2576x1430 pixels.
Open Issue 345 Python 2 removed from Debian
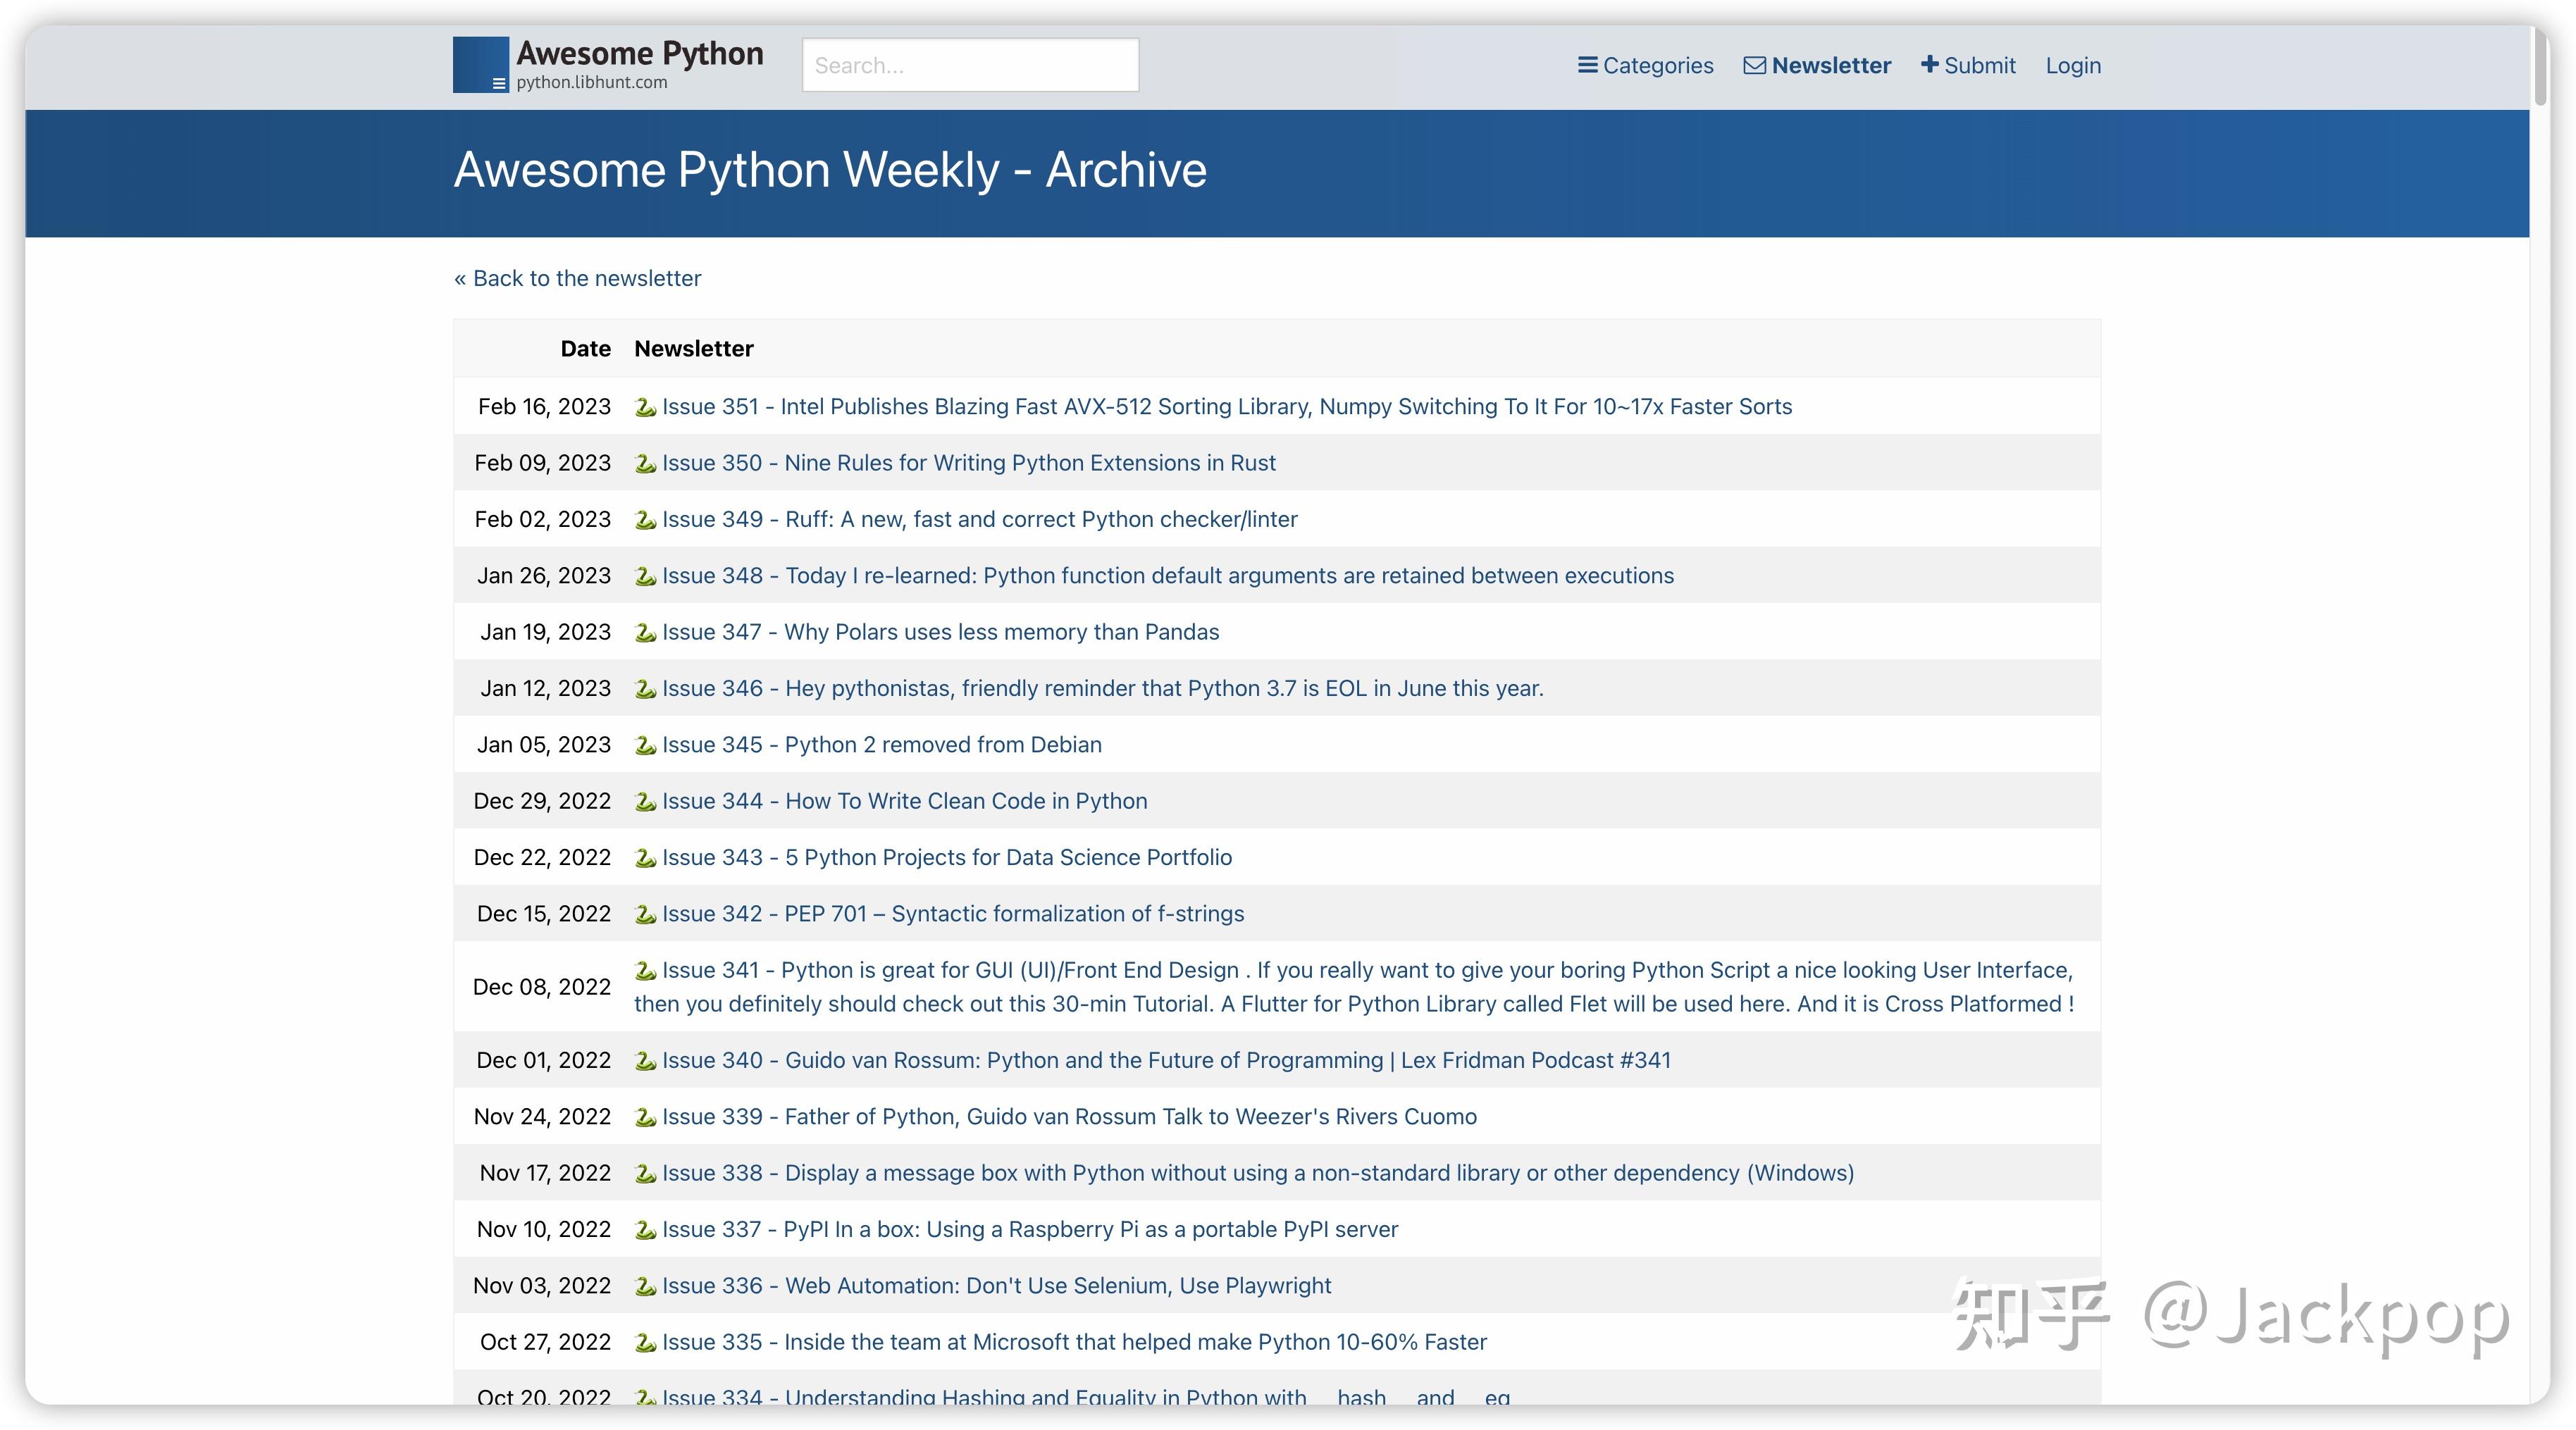tap(881, 745)
